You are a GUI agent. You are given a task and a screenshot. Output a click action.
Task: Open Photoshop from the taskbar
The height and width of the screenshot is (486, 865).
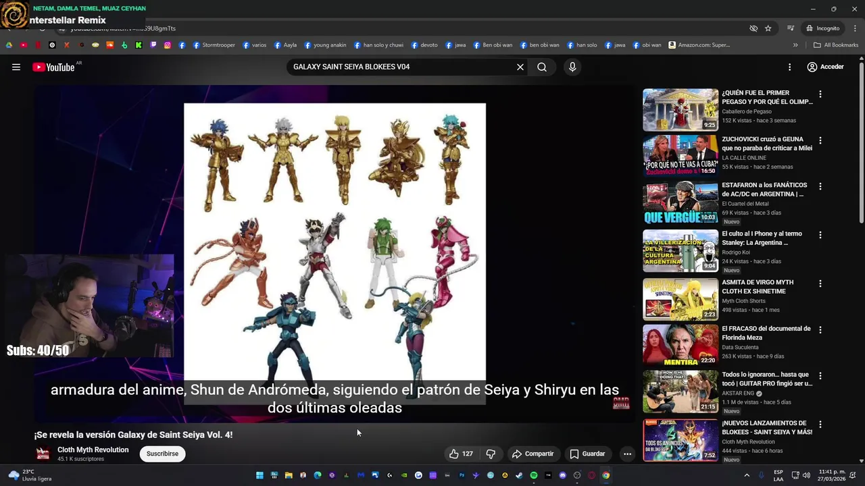coord(462,475)
